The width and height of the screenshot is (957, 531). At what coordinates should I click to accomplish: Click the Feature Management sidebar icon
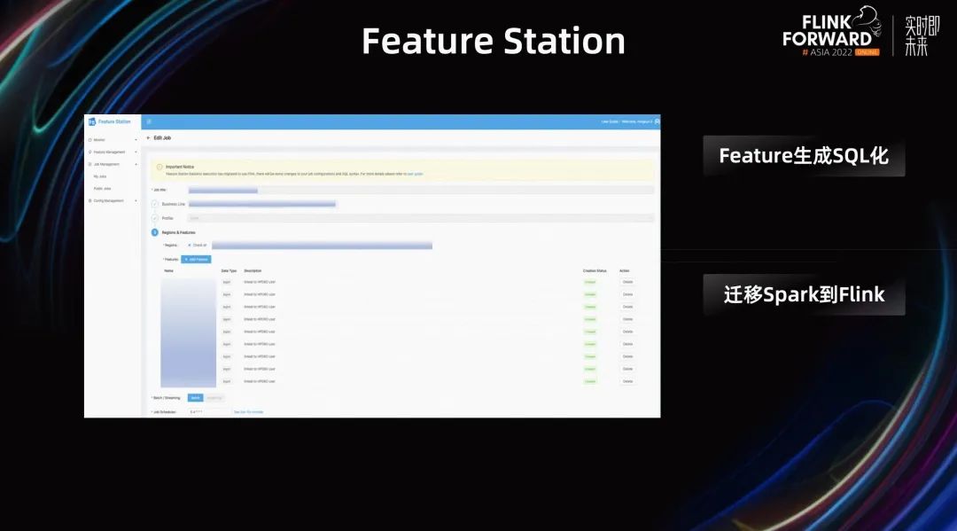pyautogui.click(x=89, y=152)
